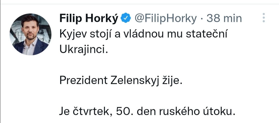Viewport: 279px width, 123px height.
Task: Click the word "den" in the last line
Action: [145, 112]
